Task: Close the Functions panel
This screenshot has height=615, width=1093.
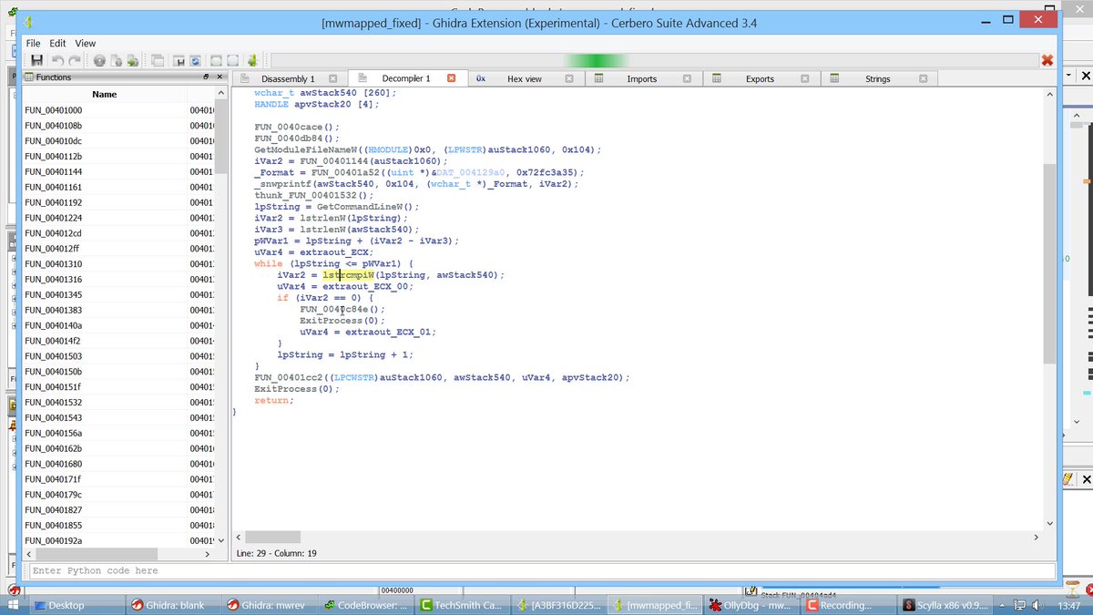Action: (219, 77)
